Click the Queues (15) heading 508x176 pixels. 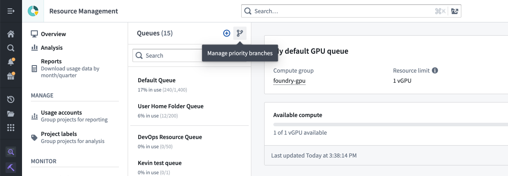(155, 33)
